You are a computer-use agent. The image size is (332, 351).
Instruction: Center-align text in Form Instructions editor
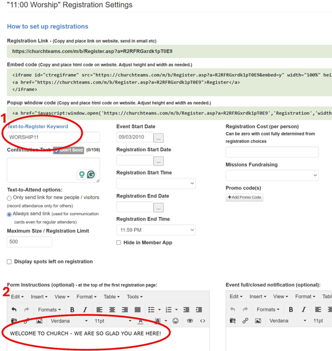112,309
